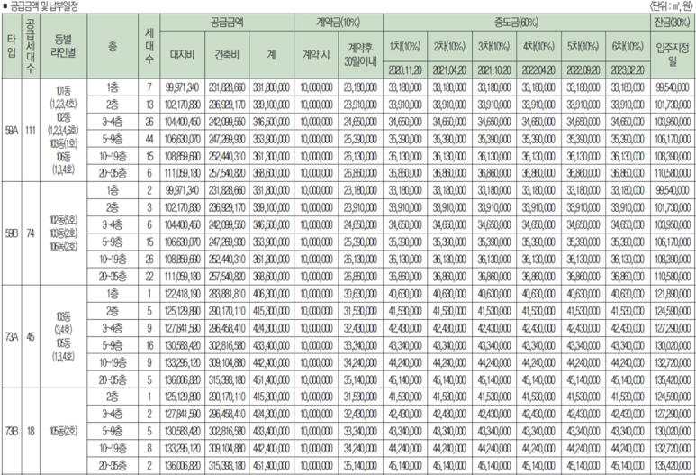Viewport: 696px width, 475px height.
Task: Click the '5차(10%)' installment header
Action: pyautogui.click(x=583, y=46)
